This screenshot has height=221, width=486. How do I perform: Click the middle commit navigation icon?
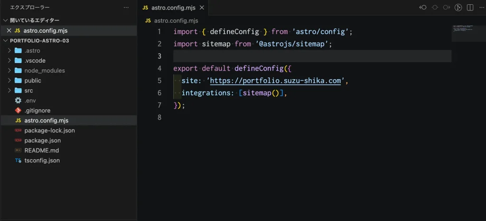435,8
